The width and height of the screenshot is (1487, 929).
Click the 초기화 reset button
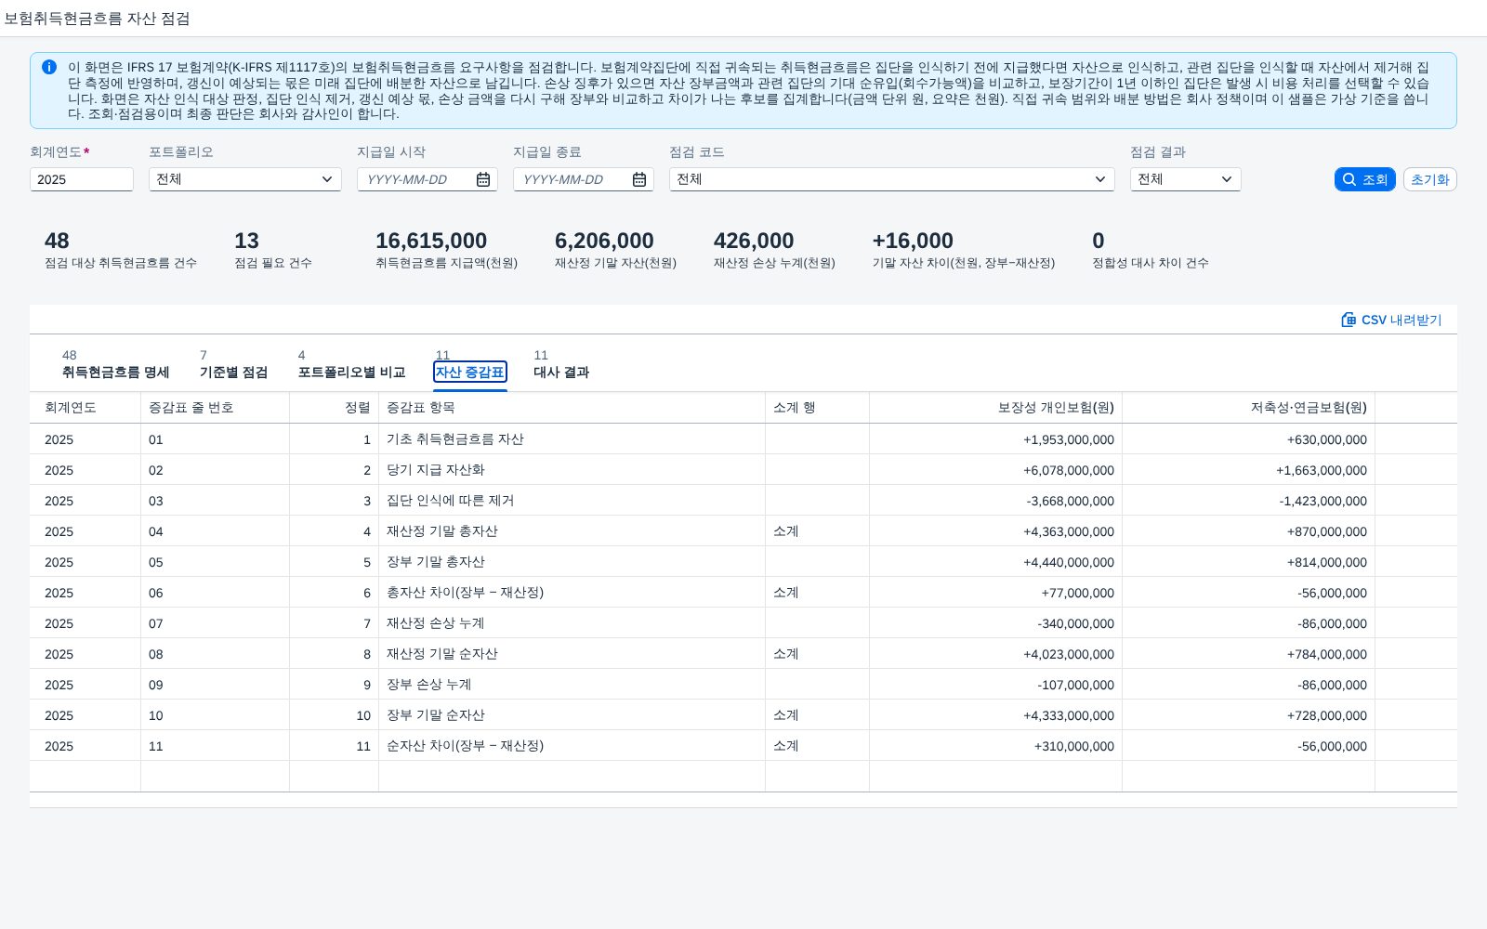1429,179
